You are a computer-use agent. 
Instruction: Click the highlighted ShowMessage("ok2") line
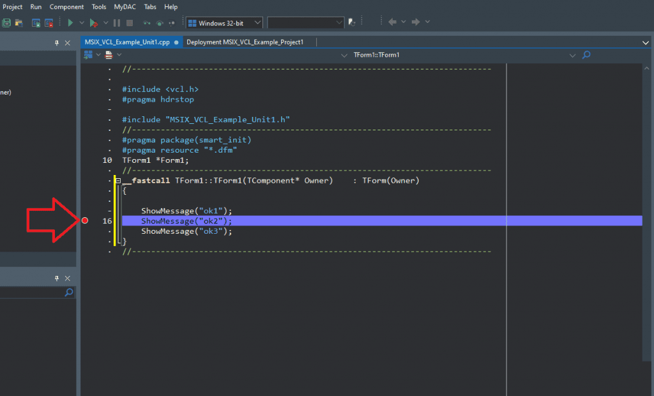point(382,221)
